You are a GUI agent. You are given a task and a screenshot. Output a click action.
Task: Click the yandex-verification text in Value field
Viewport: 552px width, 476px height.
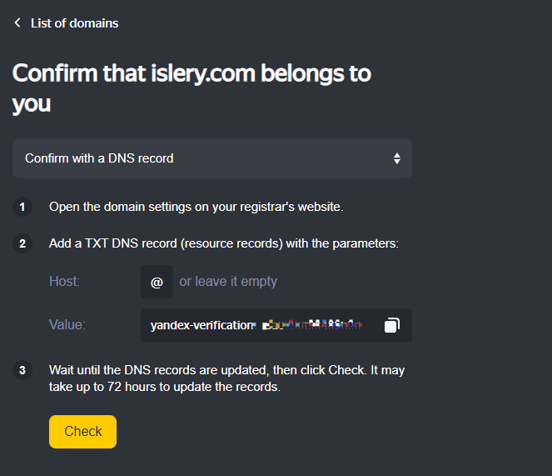pyautogui.click(x=202, y=325)
